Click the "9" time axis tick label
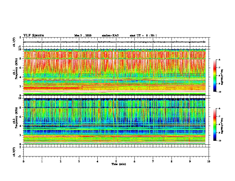The image size is (235, 181). (190, 161)
